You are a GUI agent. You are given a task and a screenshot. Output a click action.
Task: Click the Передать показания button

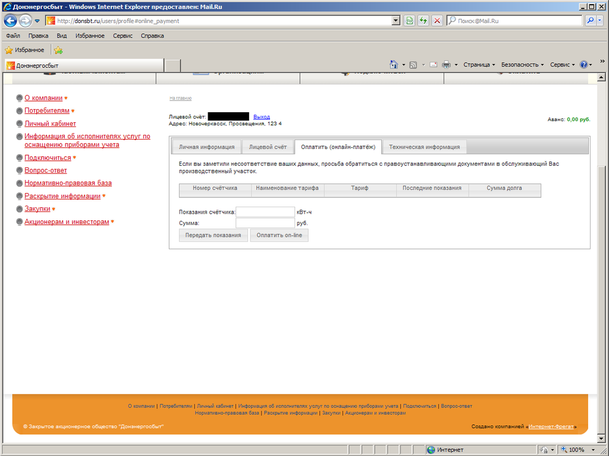point(214,235)
